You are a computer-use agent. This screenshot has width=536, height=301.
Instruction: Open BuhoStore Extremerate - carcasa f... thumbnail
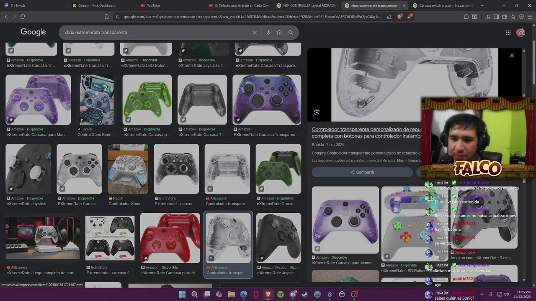110,238
